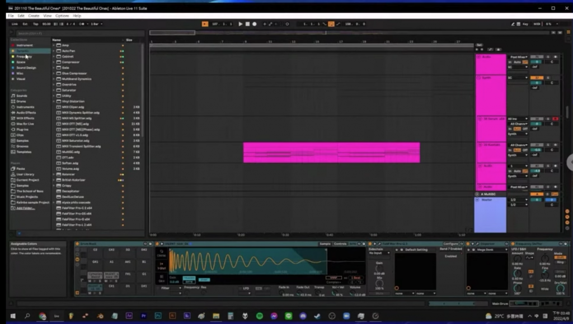Click the Link button
The width and height of the screenshot is (573, 324).
[15, 24]
